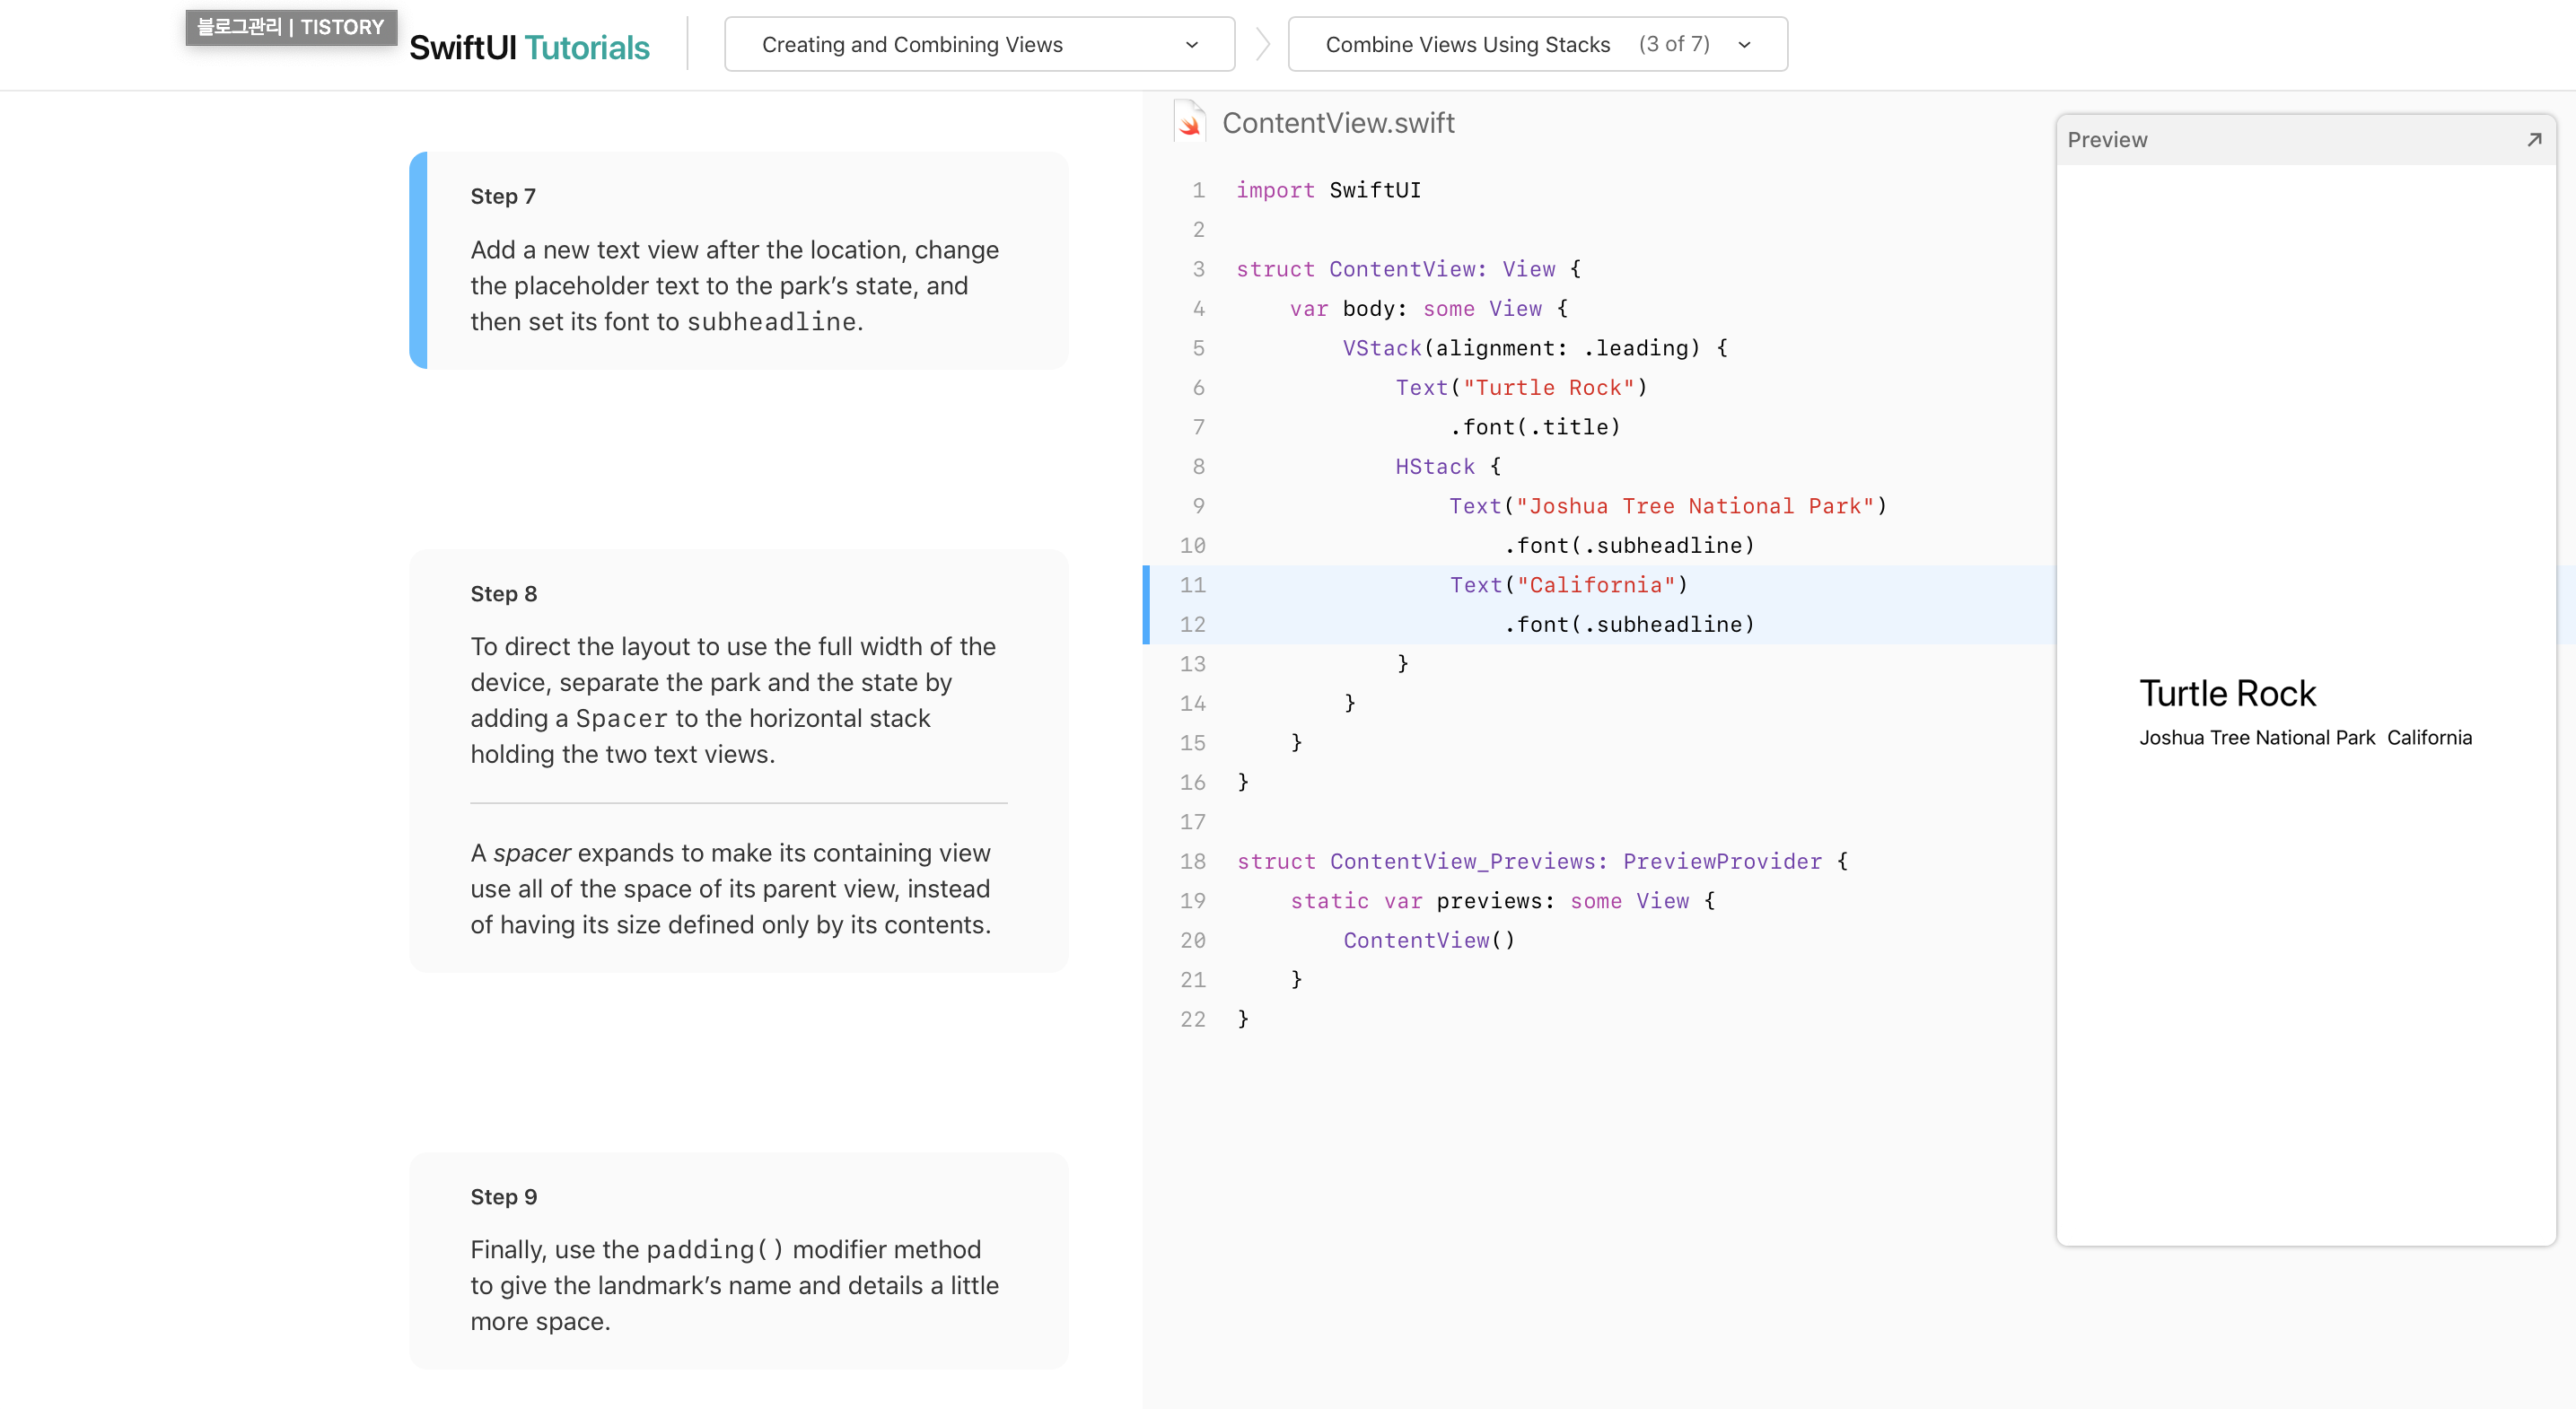This screenshot has height=1409, width=2576.
Task: Click line number 18 in the code
Action: click(x=1192, y=861)
